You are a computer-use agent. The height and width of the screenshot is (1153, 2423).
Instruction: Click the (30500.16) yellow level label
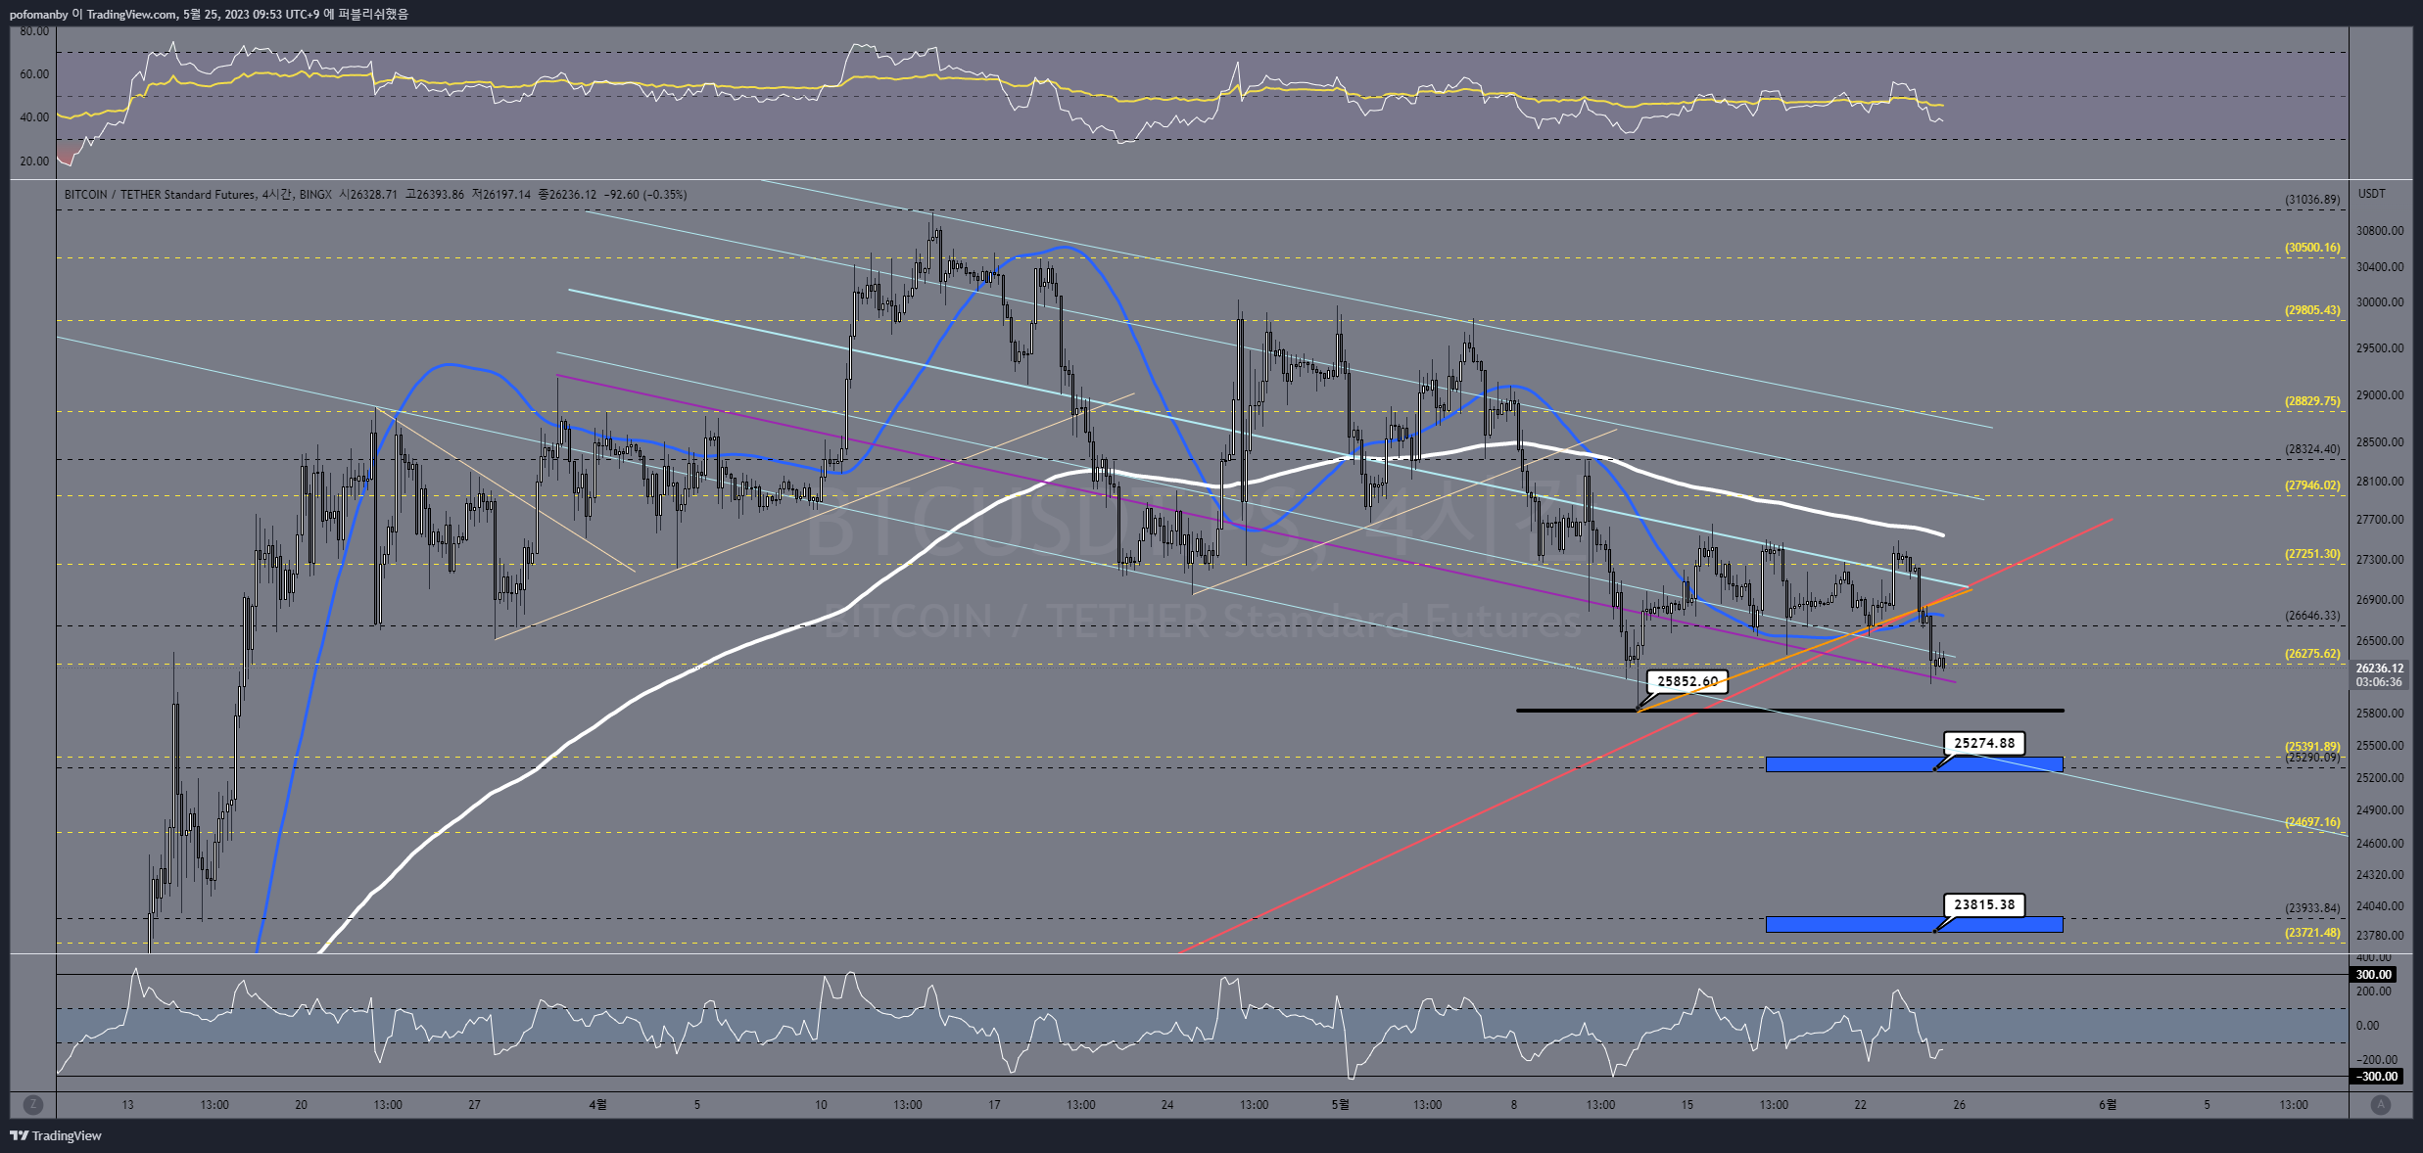point(2312,248)
